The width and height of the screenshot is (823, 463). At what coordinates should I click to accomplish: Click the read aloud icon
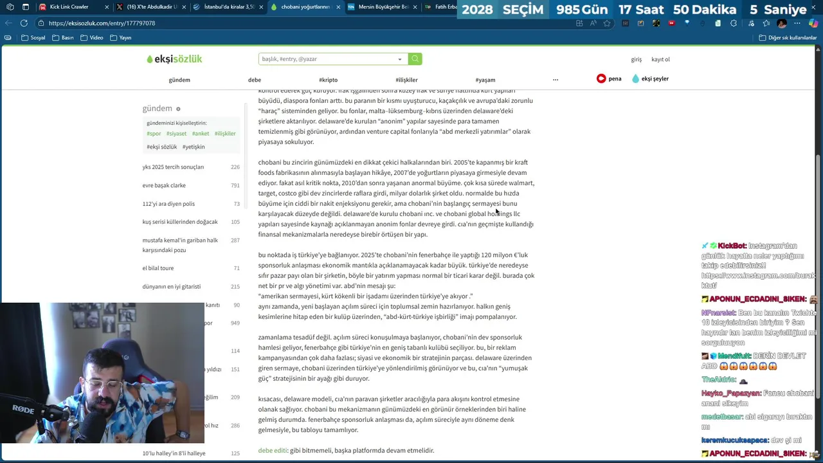(593, 23)
